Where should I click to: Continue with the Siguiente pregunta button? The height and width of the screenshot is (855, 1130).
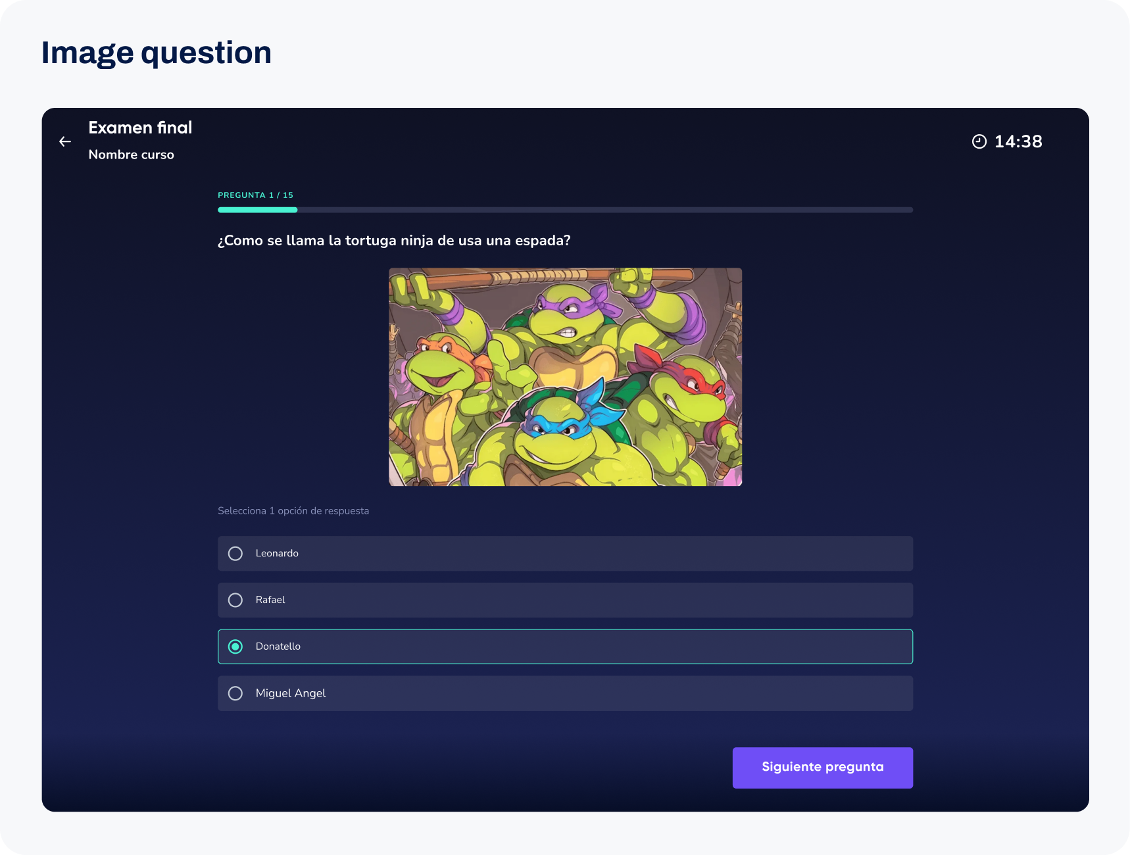[823, 768]
